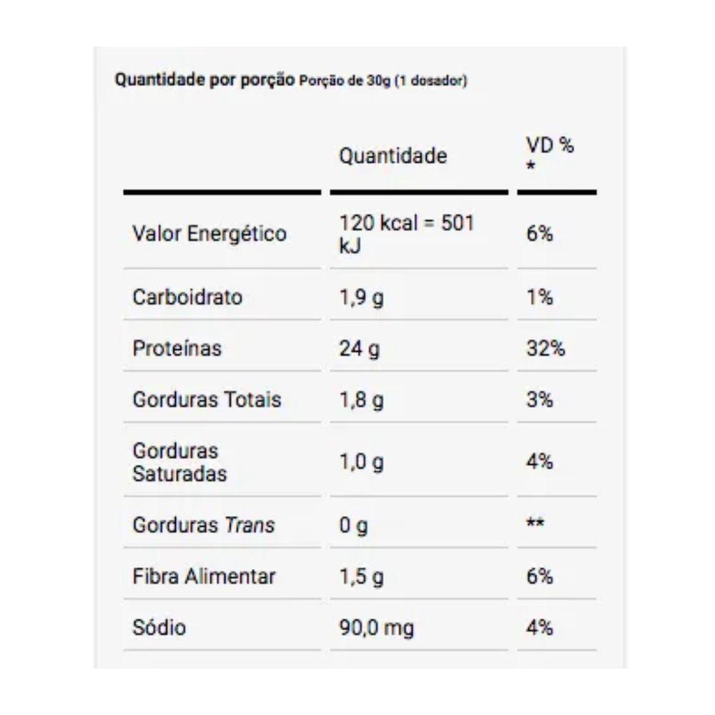Select the 'Gorduras Saturadas' row label
This screenshot has height=715, width=715.
pos(180,462)
